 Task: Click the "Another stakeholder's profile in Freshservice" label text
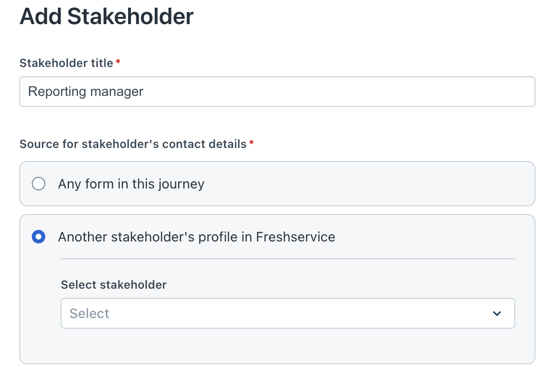[196, 237]
